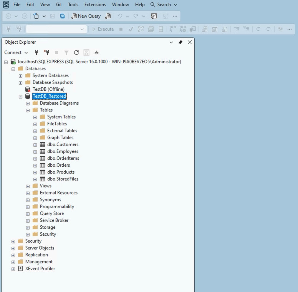Select the TestDB (Offline) database
Viewport: 298px width, 292px height.
tap(48, 89)
